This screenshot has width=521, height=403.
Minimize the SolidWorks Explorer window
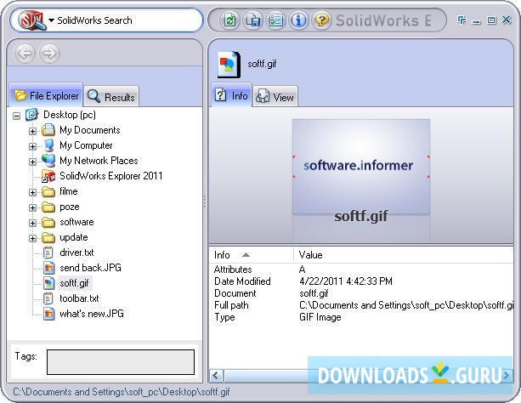coord(477,21)
